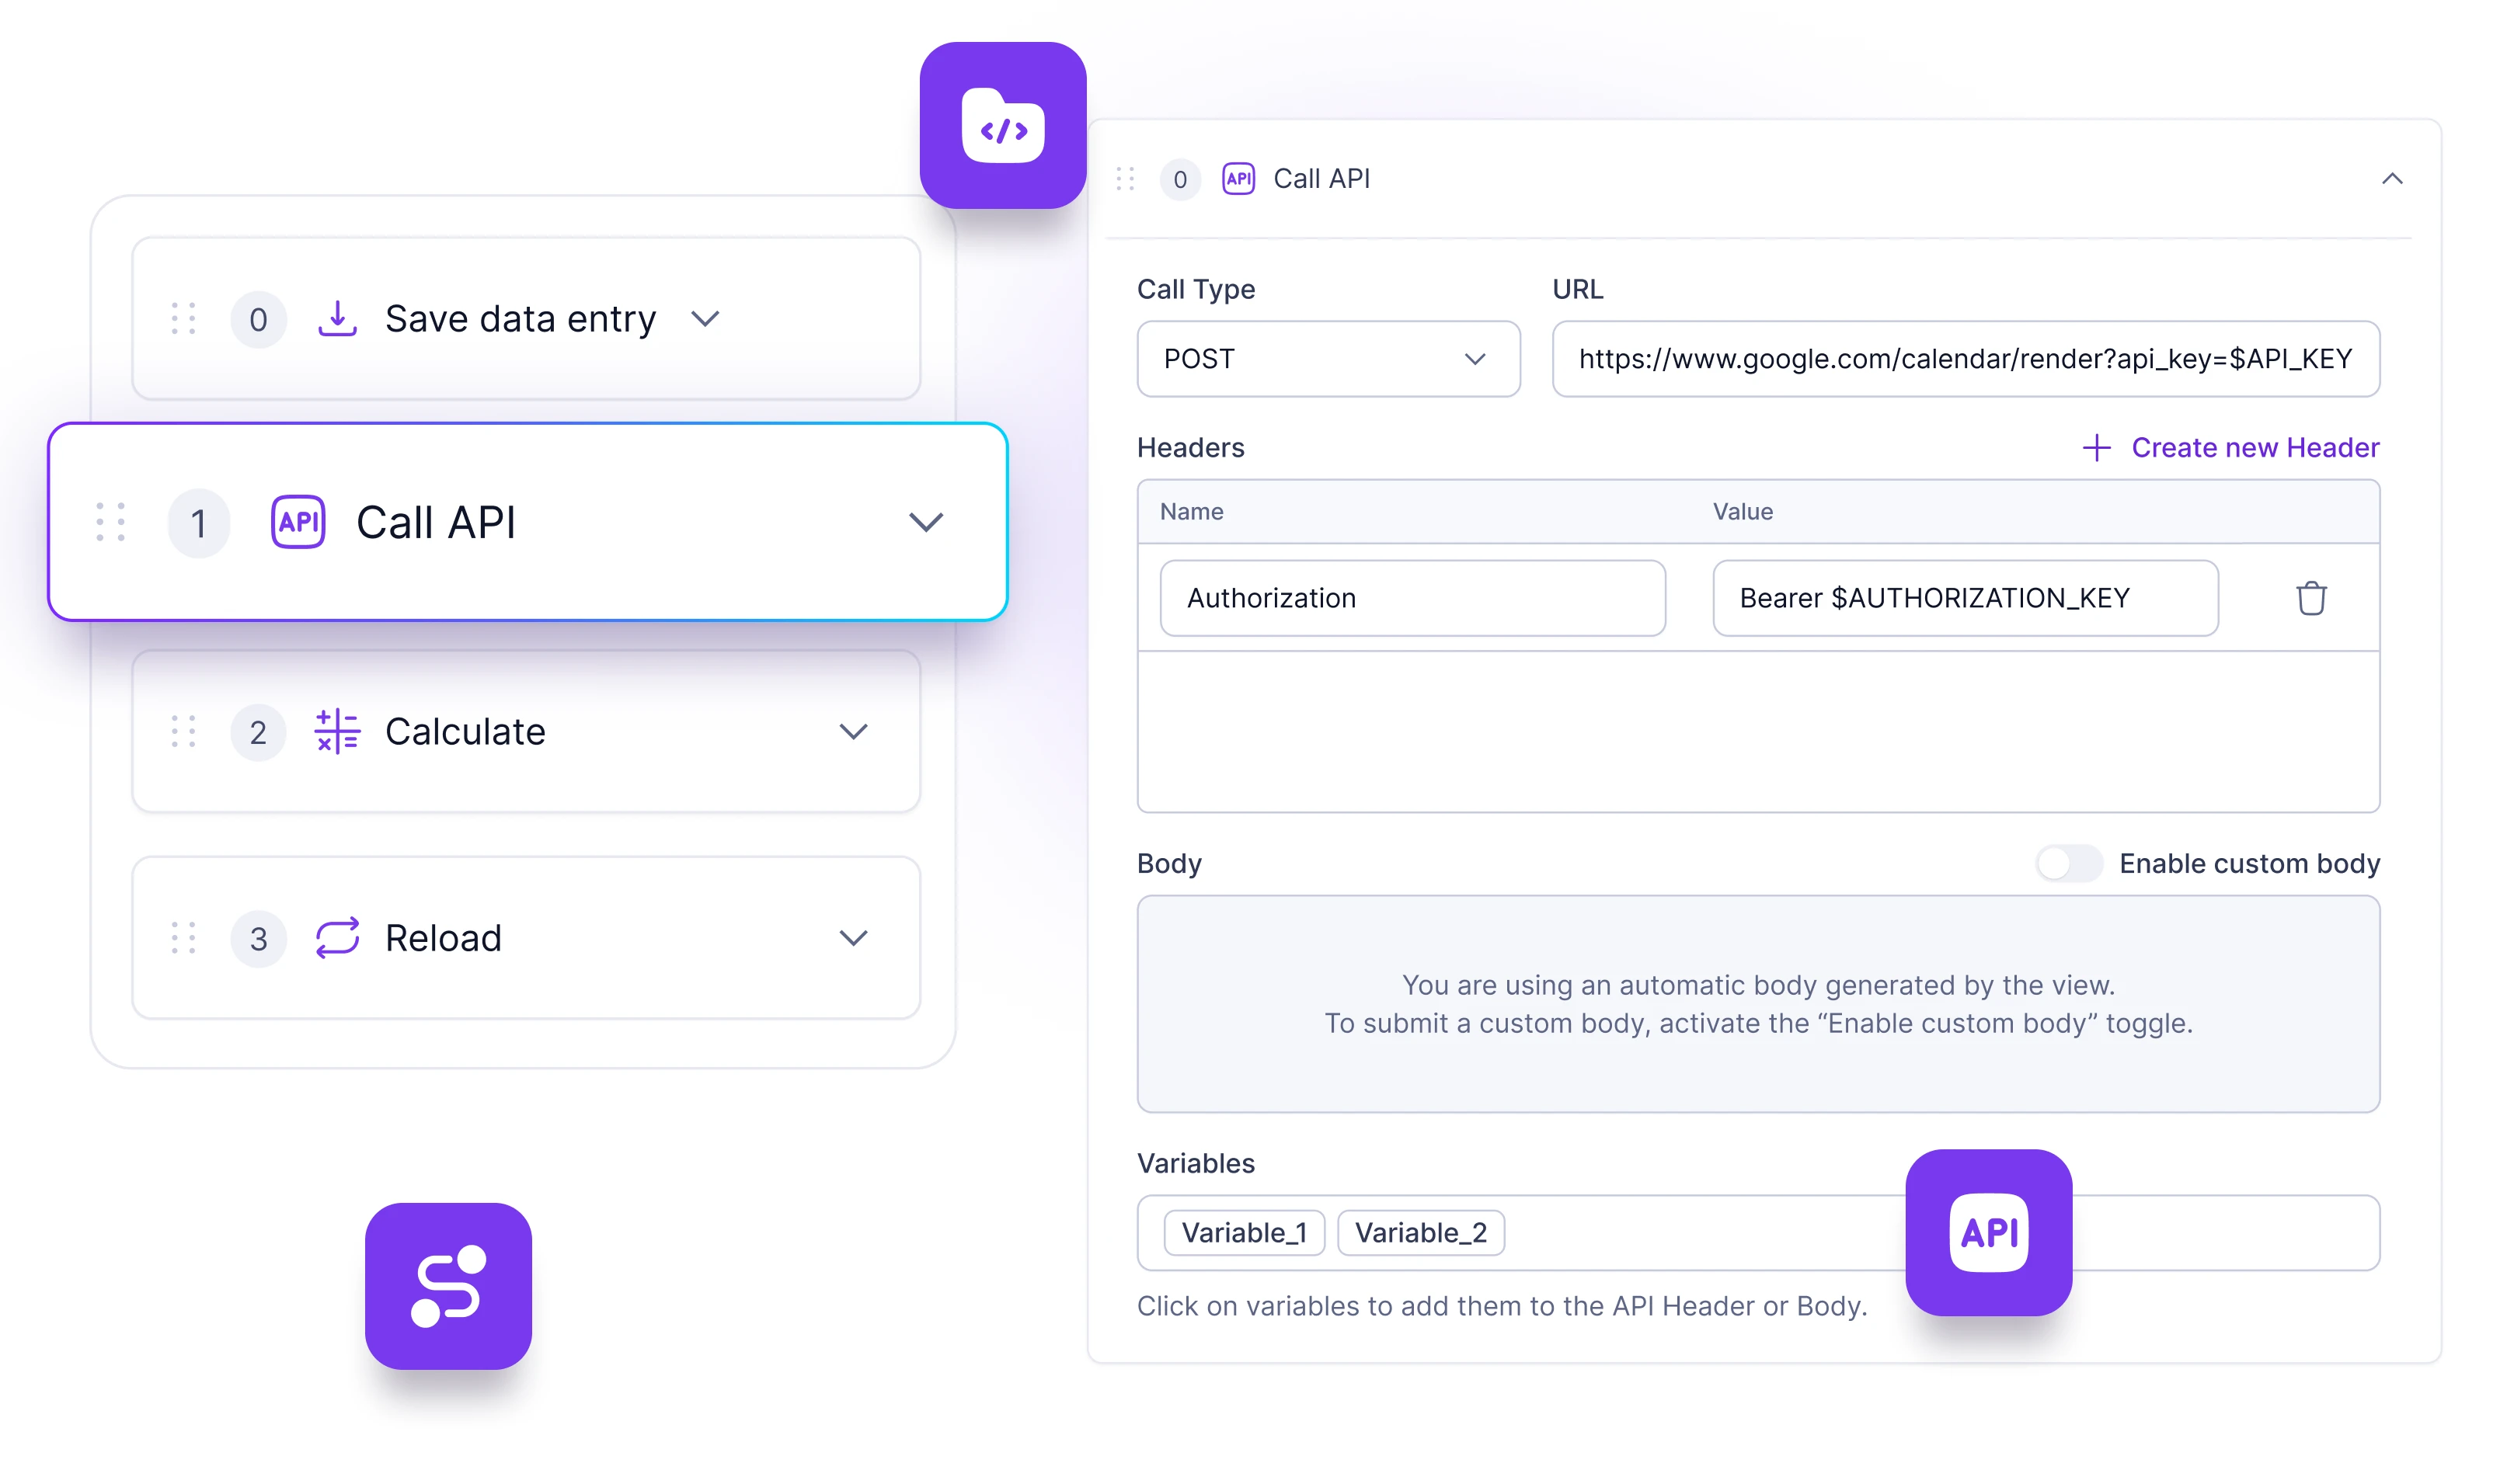The image size is (2514, 1484).
Task: Click the API badge icon on Call API
Action: (298, 521)
